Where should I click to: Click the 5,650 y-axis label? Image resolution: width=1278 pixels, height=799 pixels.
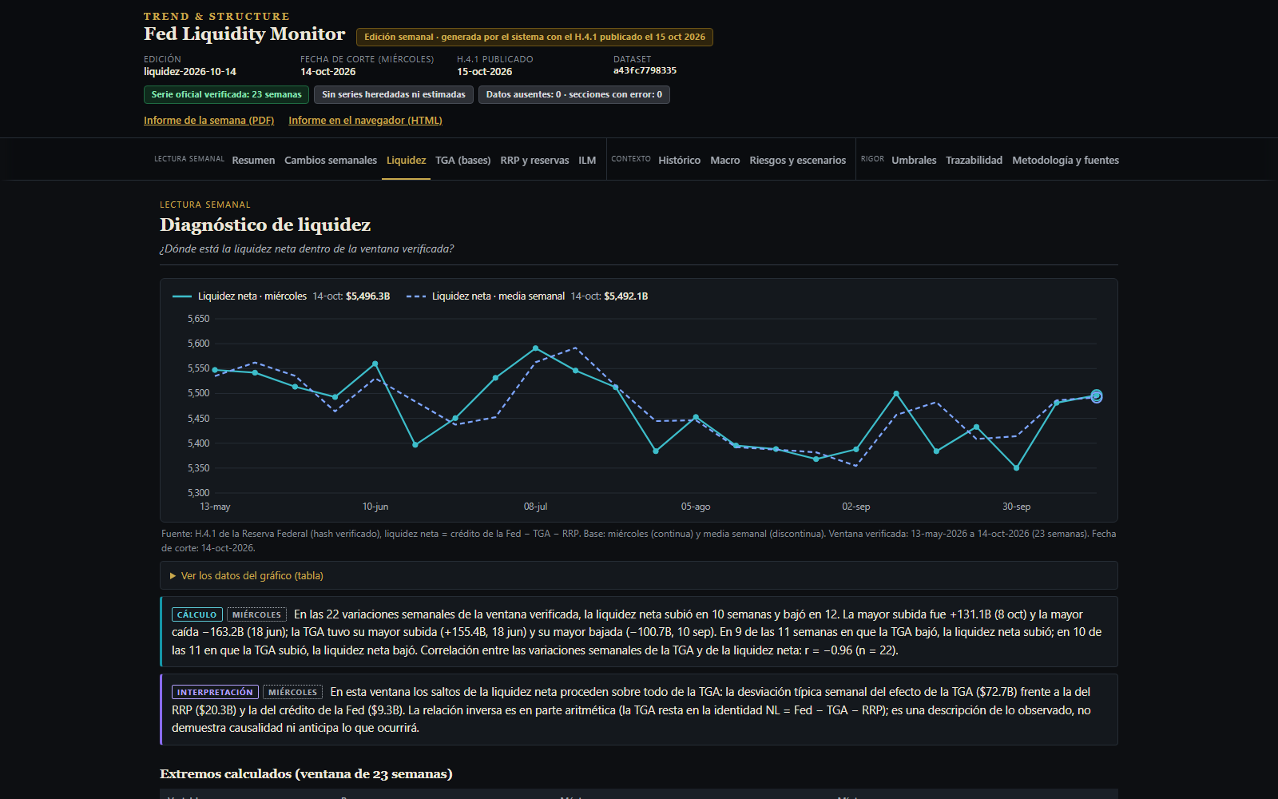point(198,319)
